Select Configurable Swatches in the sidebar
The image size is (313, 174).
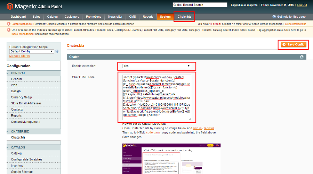point(26,159)
